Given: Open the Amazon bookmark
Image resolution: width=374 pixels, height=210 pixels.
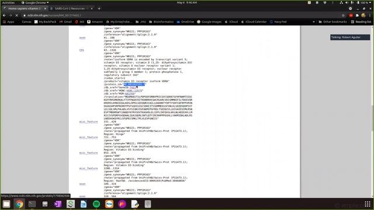Looking at the screenshot, I should click(95, 22).
